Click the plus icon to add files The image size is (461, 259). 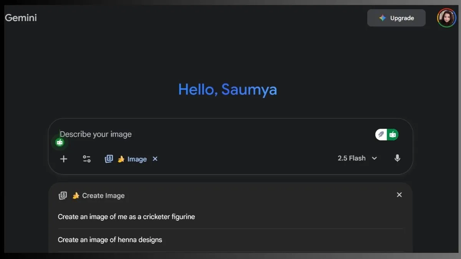click(x=63, y=158)
